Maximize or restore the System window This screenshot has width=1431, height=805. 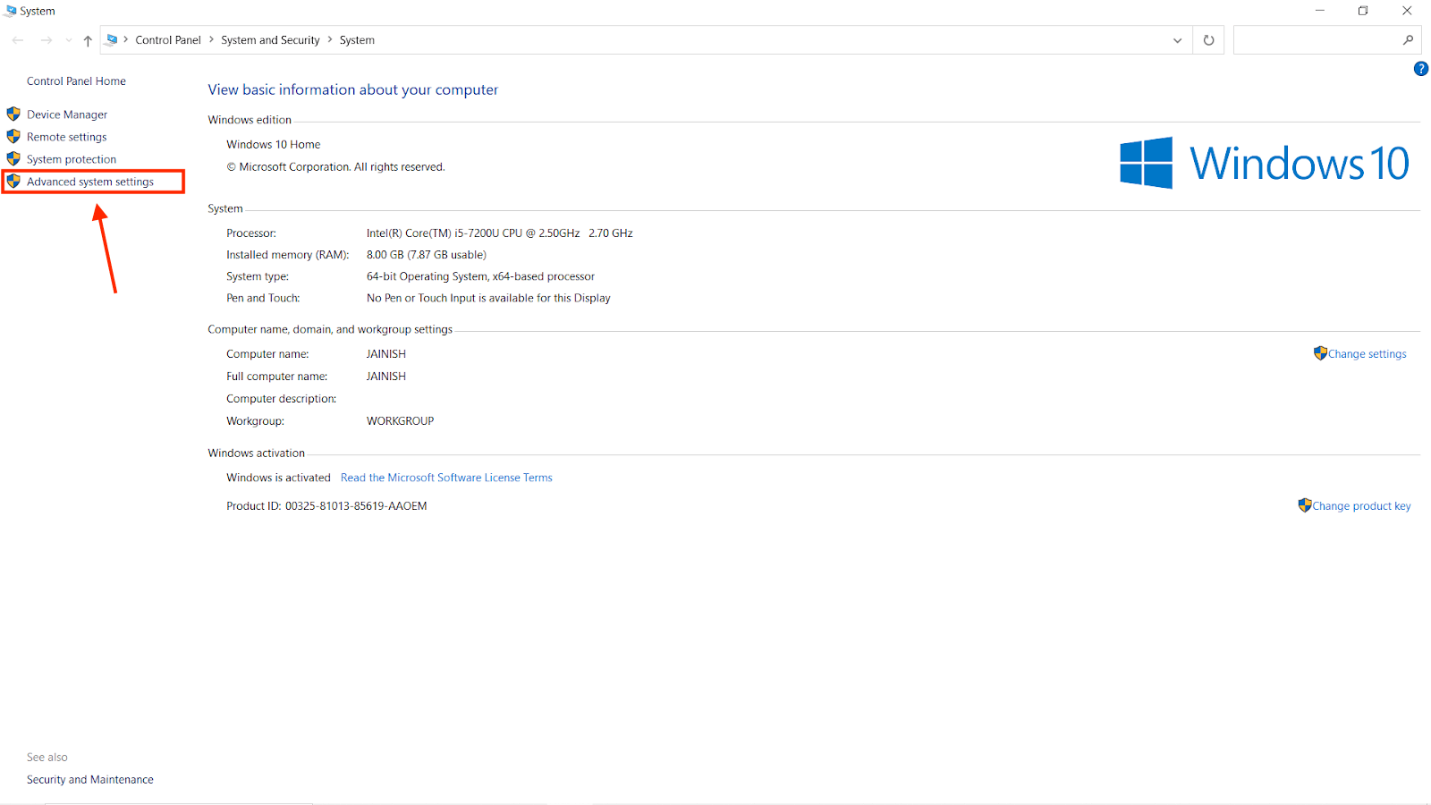click(1363, 11)
